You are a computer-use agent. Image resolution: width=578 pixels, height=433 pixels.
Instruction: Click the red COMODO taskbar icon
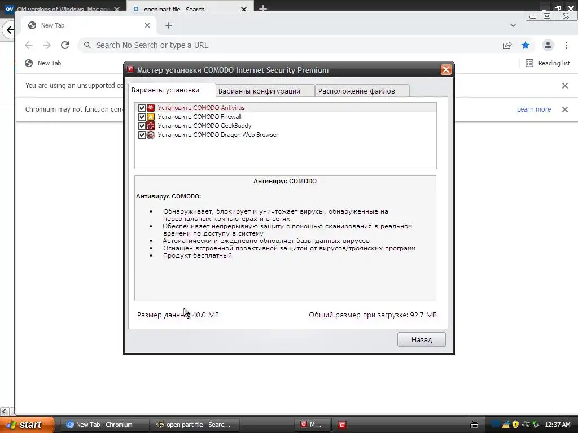[x=341, y=425]
